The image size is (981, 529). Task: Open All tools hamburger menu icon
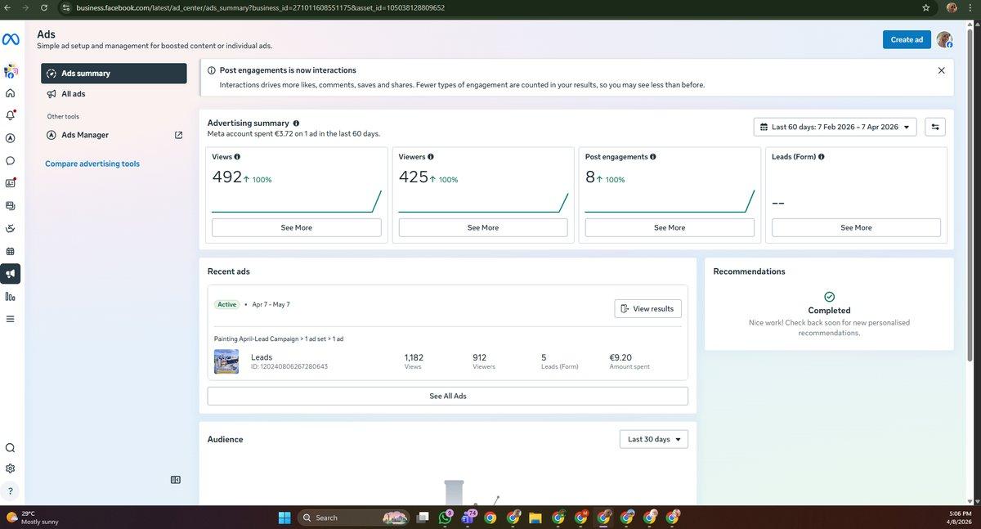coord(10,319)
